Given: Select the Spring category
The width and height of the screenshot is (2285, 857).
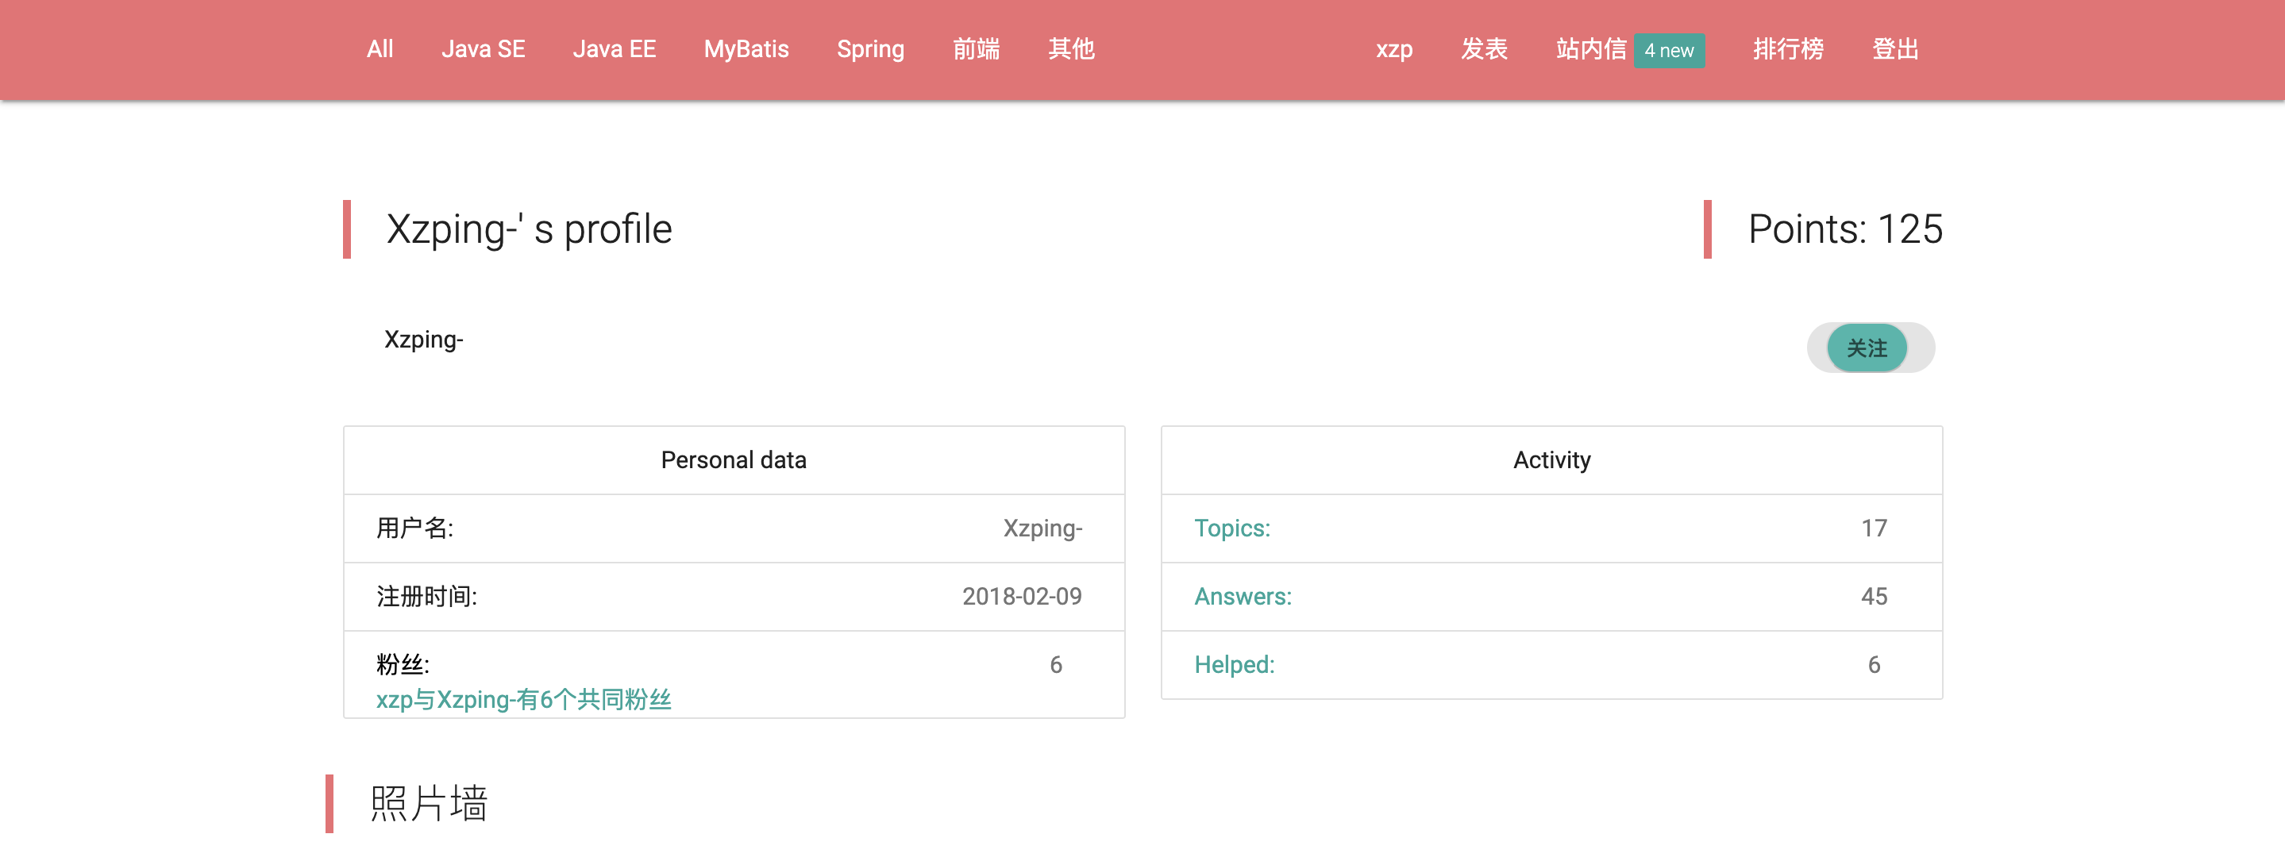Looking at the screenshot, I should coord(870,50).
